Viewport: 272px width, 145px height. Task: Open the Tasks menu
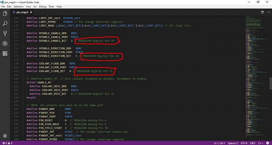(x=51, y=7)
